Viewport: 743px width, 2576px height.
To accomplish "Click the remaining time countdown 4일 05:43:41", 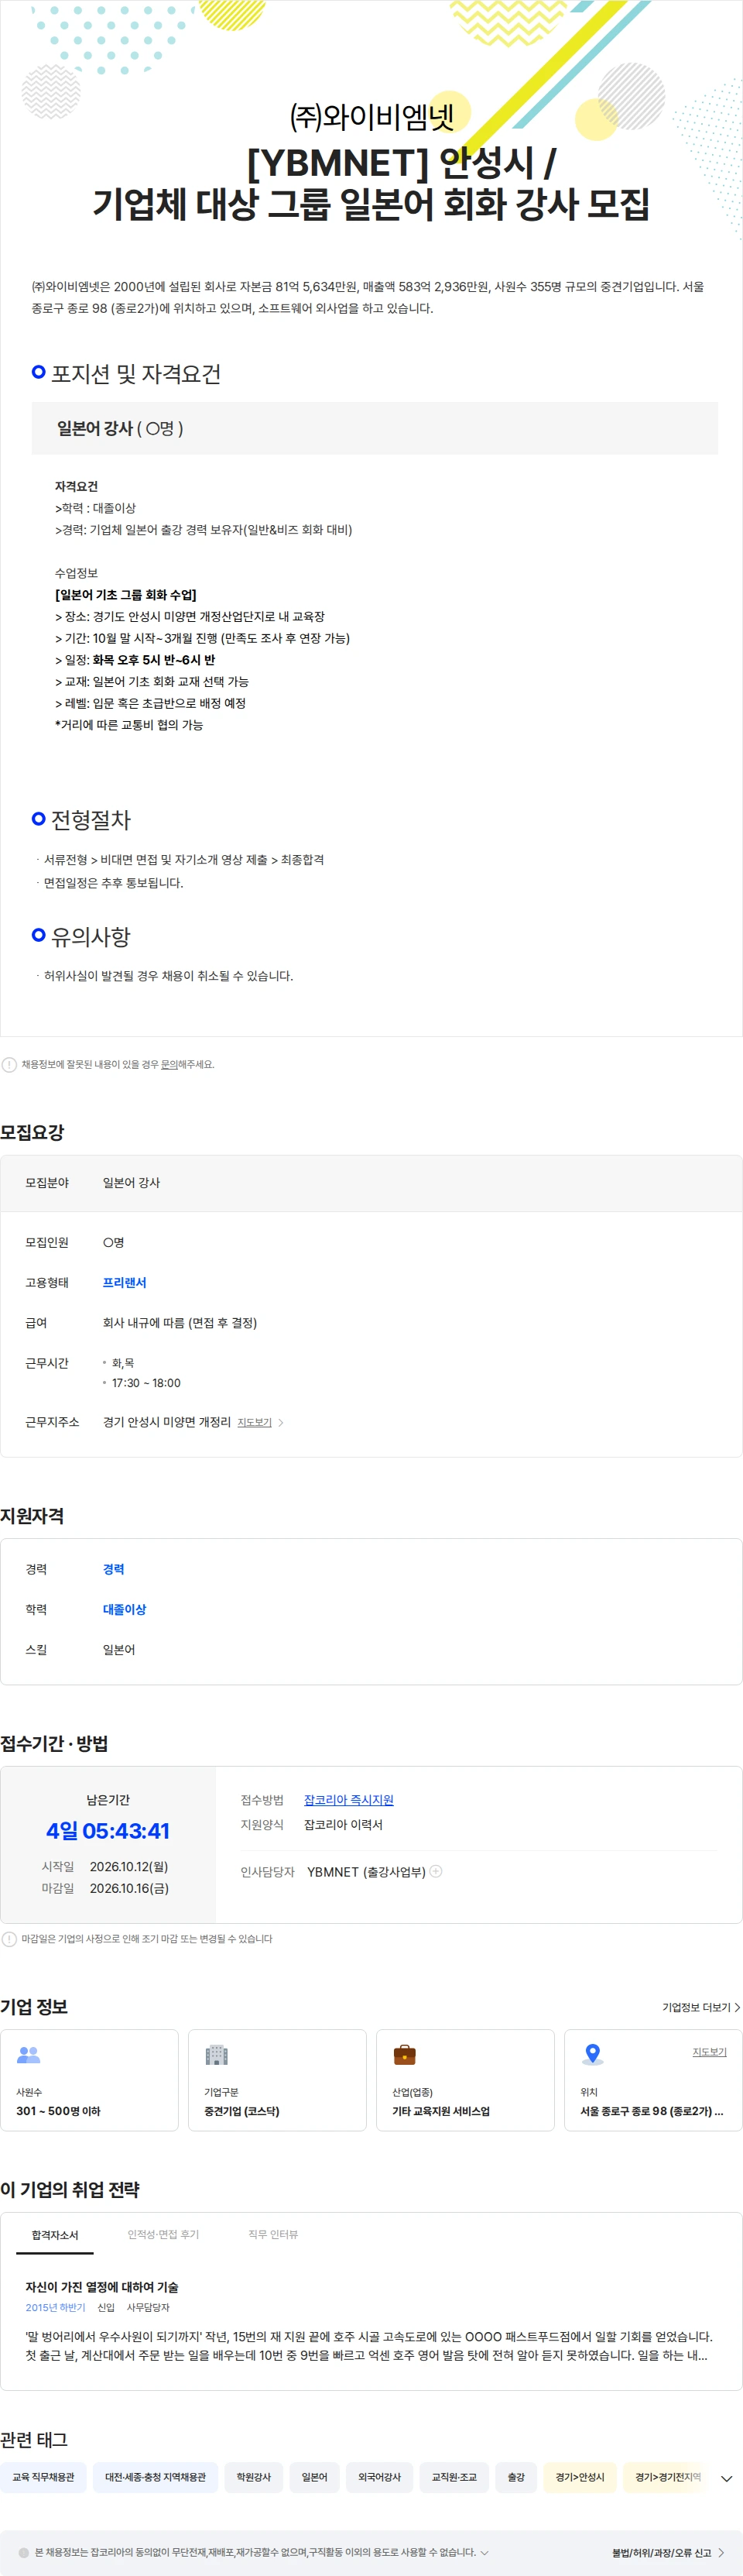I will [x=108, y=1830].
